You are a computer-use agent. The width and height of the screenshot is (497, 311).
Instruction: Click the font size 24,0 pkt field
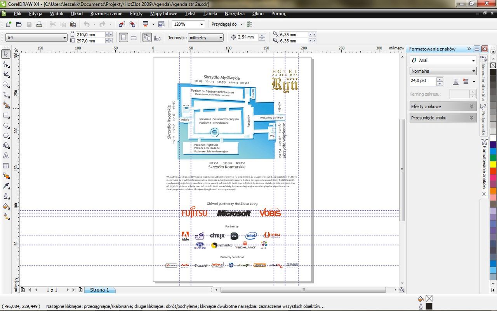click(x=423, y=81)
